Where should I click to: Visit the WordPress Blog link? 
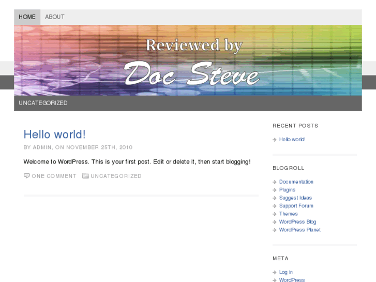297,222
